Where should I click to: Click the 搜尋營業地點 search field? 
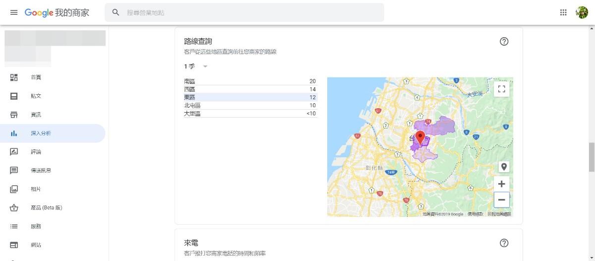click(x=248, y=12)
